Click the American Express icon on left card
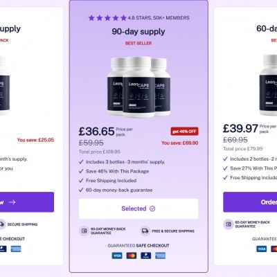277x277 pixels. click(x=16, y=249)
